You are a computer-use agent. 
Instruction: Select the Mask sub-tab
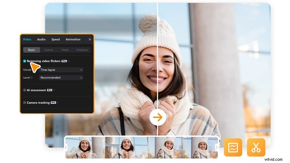click(x=65, y=50)
